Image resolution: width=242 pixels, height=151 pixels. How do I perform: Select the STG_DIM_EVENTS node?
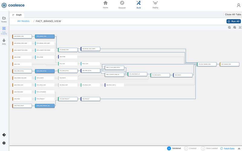(160, 75)
